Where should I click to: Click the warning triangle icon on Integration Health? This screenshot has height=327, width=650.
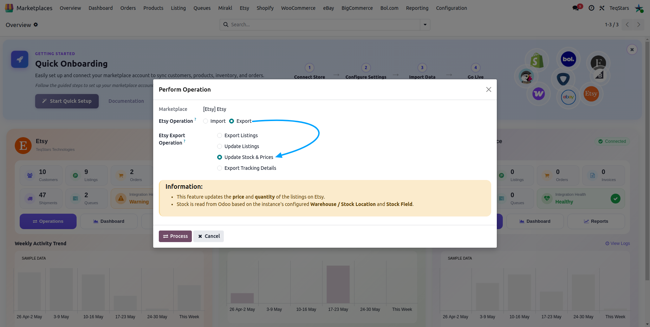coord(121,199)
